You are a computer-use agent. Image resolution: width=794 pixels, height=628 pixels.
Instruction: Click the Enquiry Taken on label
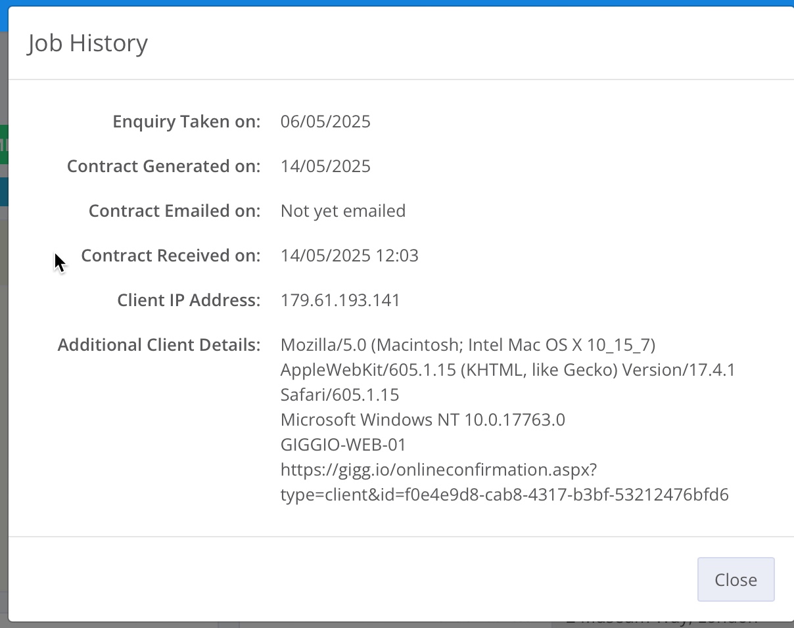click(x=186, y=122)
